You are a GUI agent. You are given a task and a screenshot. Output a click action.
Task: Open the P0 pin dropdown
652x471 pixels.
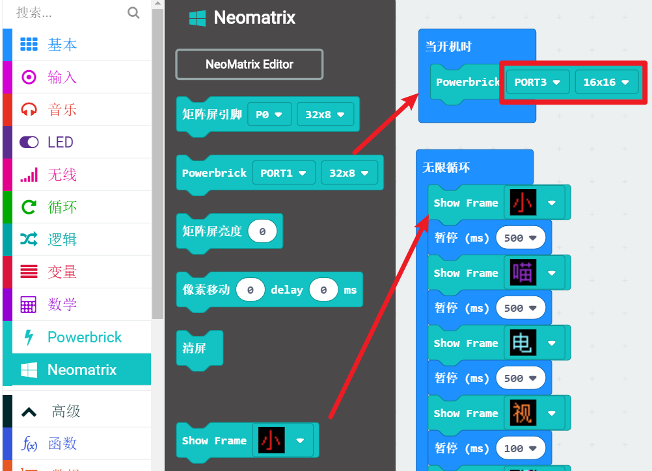(x=268, y=114)
